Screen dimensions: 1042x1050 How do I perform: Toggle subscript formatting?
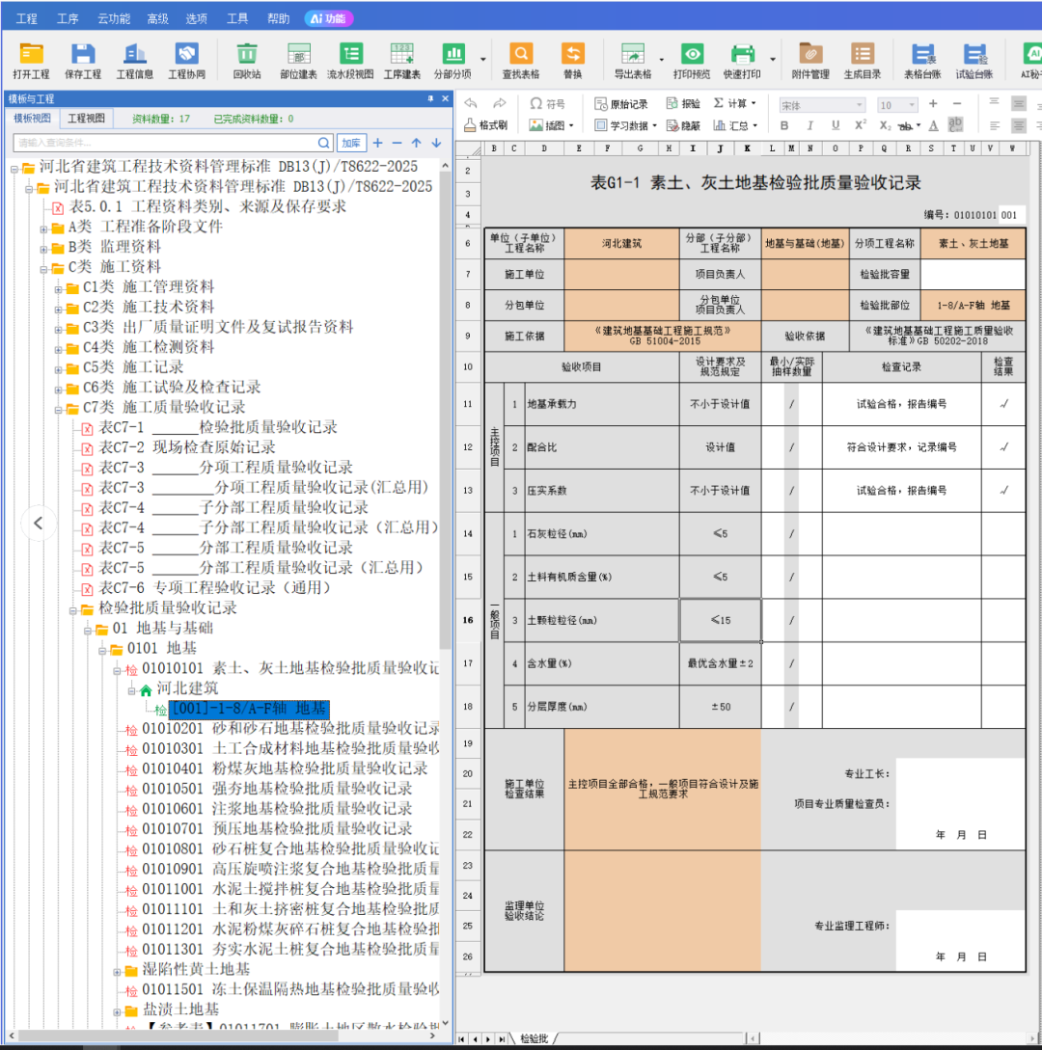pos(885,125)
